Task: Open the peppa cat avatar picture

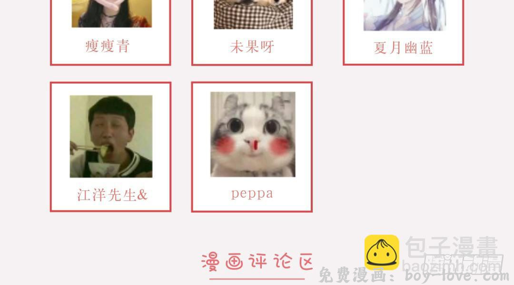Action: click(x=253, y=134)
